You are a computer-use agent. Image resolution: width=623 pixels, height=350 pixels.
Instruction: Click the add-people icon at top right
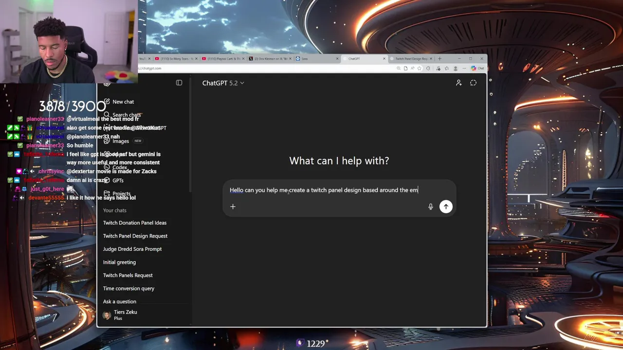pyautogui.click(x=458, y=83)
